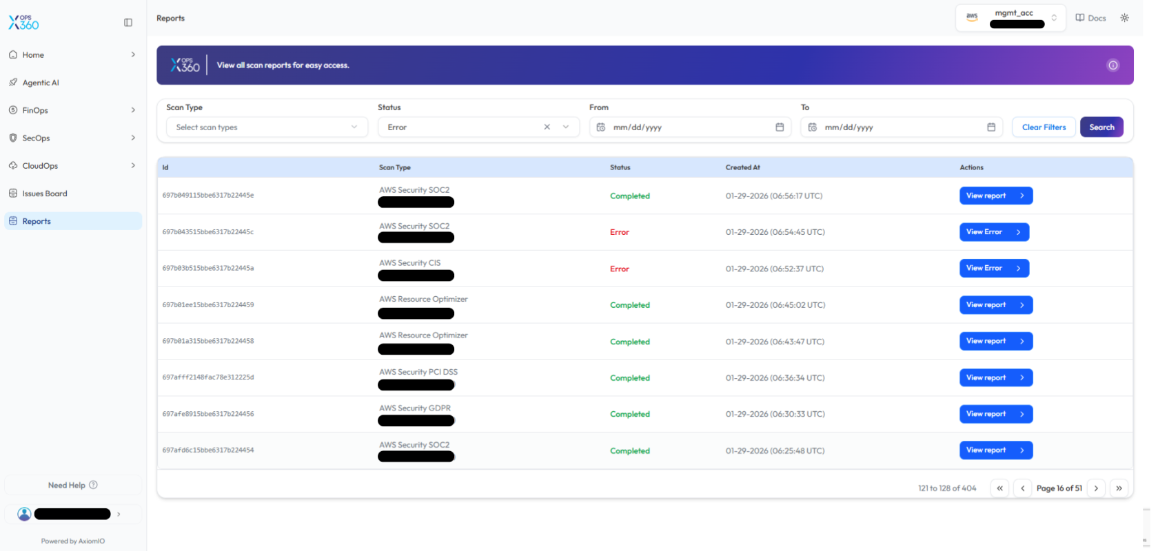
Task: Open calendar picker in From field
Action: coord(780,127)
